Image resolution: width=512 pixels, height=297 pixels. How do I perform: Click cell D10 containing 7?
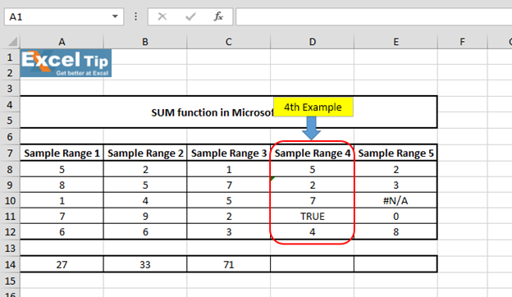[x=313, y=200]
